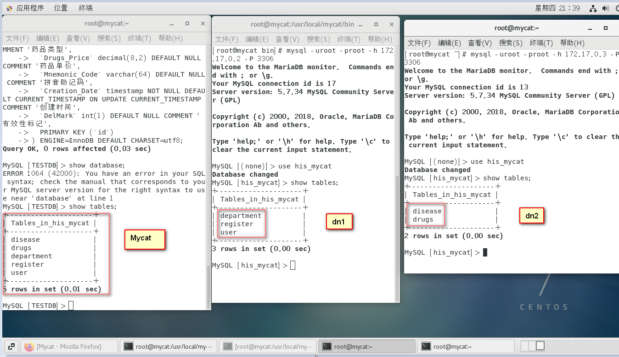Click 'Tables_in_his_mycat' header in right terminal

[x=452, y=195]
